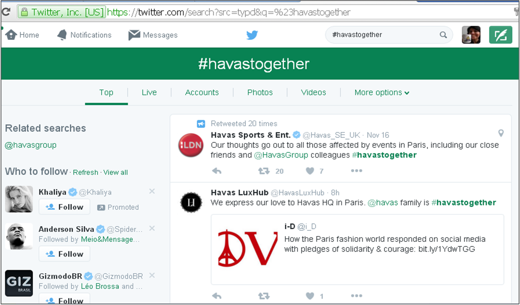
Task: Open Home via the house icon
Action: click(11, 35)
